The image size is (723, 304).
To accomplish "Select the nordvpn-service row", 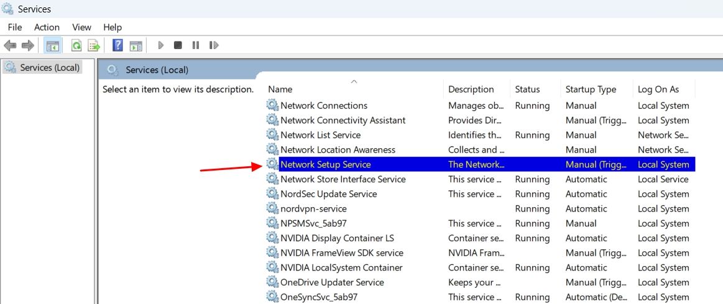I will point(480,209).
